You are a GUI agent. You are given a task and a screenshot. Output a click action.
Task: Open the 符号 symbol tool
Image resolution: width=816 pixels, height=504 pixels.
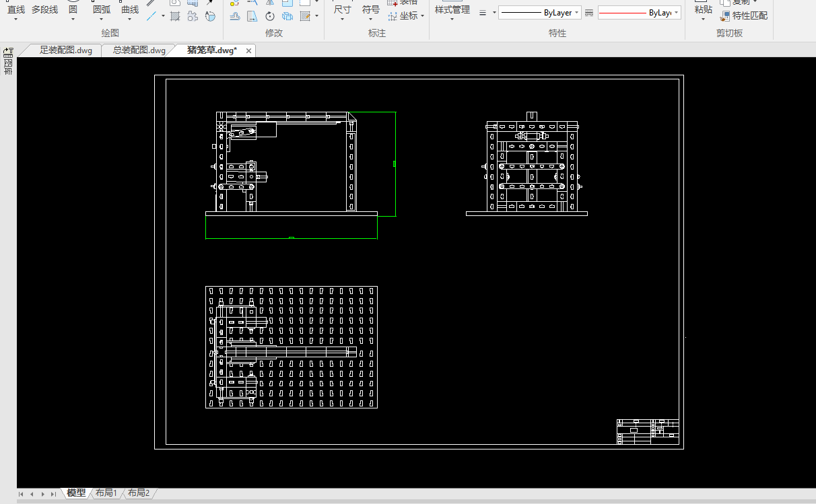pyautogui.click(x=370, y=9)
